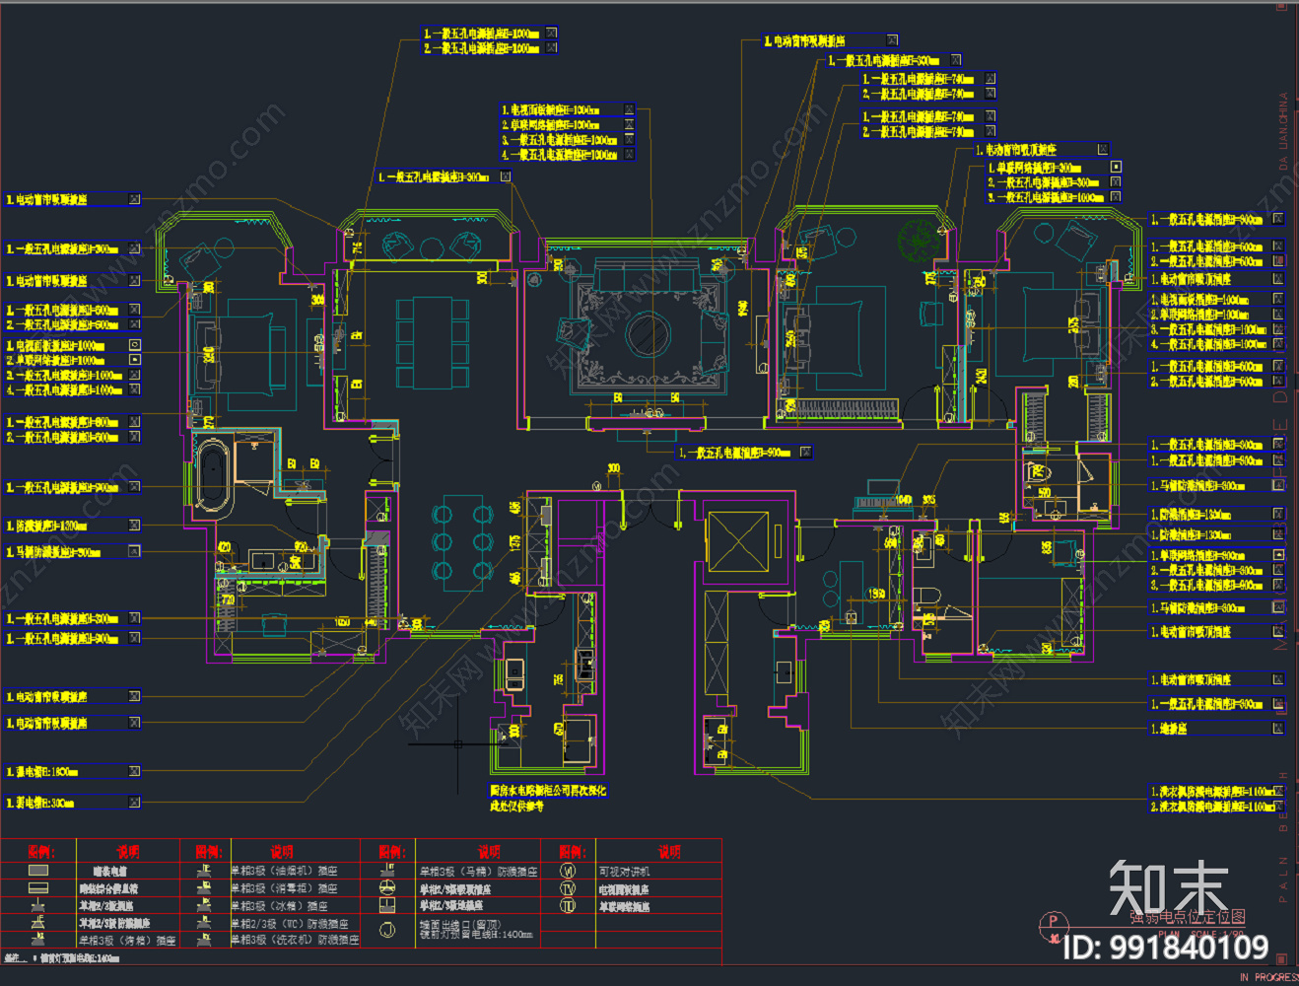Image resolution: width=1299 pixels, height=986 pixels.
Task: Select the 吸顶插座 circular legend symbol
Action: coord(387,887)
